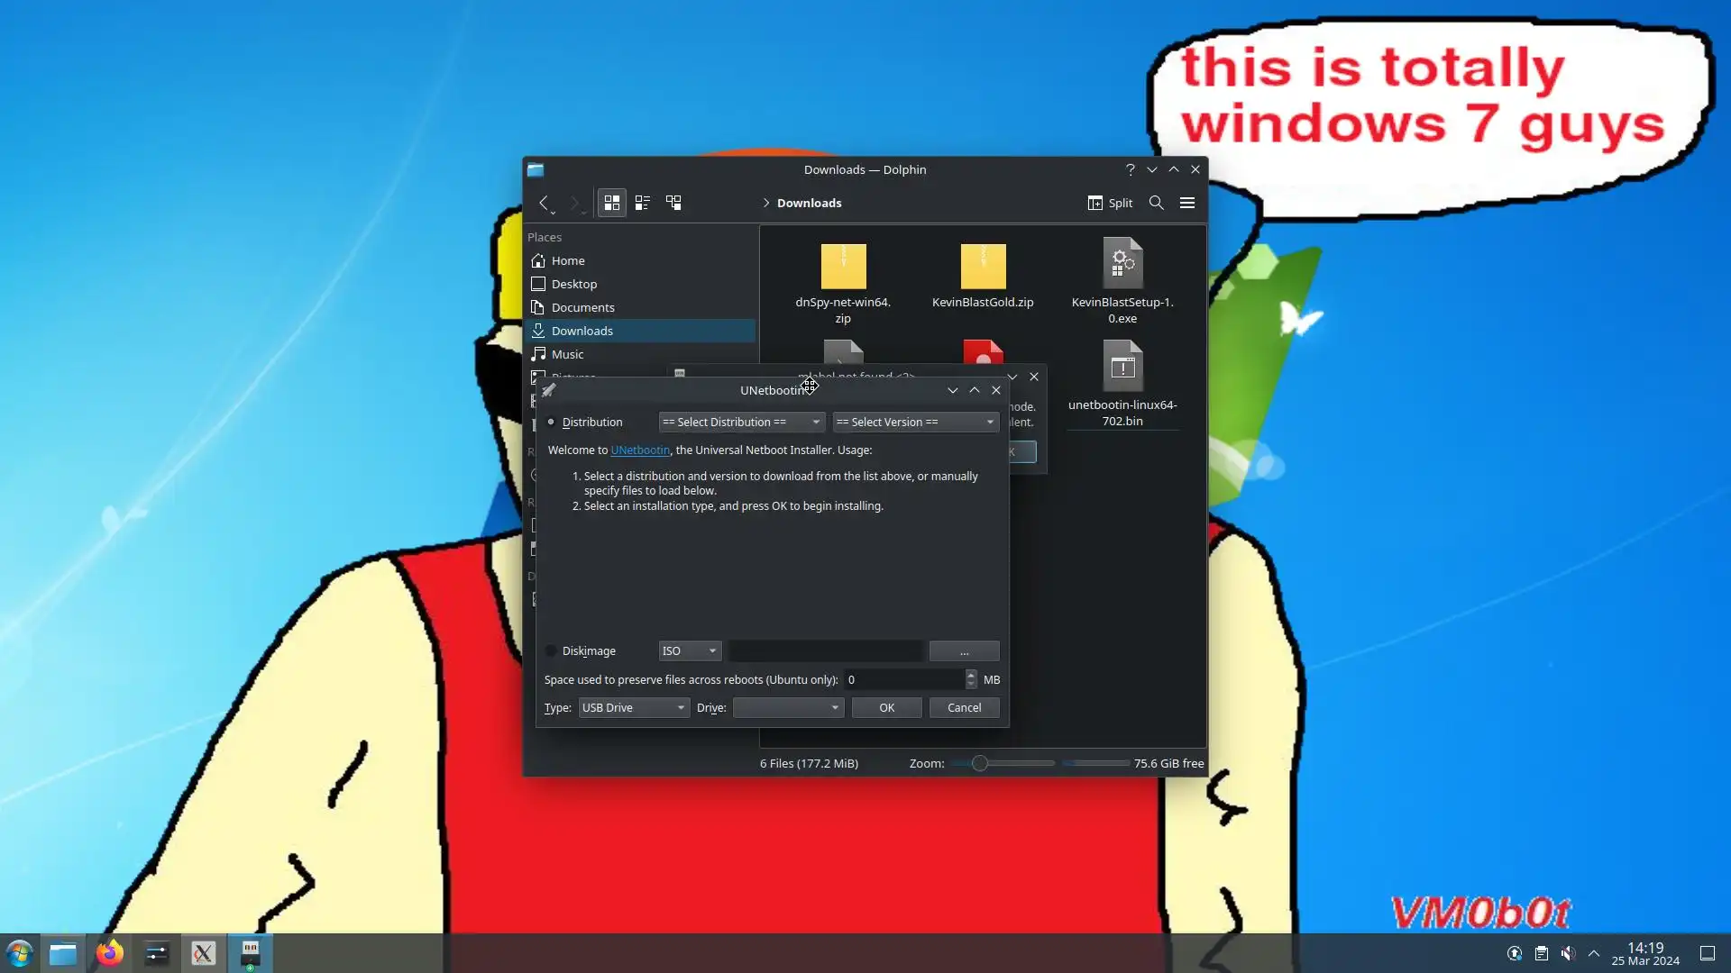Click the UNetbootin hyperlink

coord(640,450)
